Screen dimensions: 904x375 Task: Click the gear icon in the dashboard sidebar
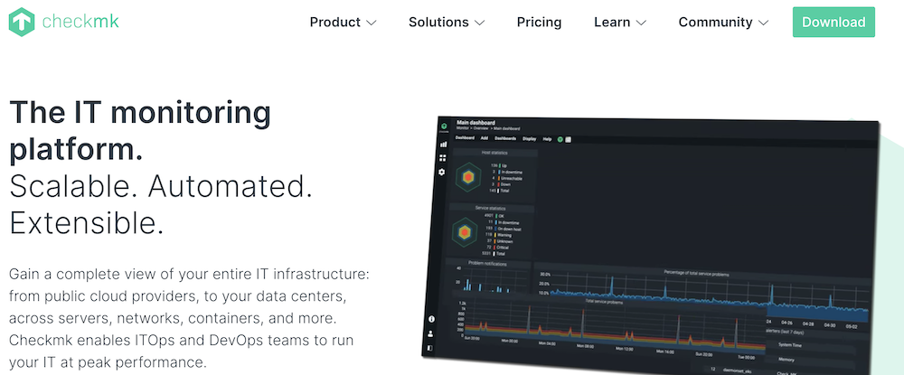(442, 172)
